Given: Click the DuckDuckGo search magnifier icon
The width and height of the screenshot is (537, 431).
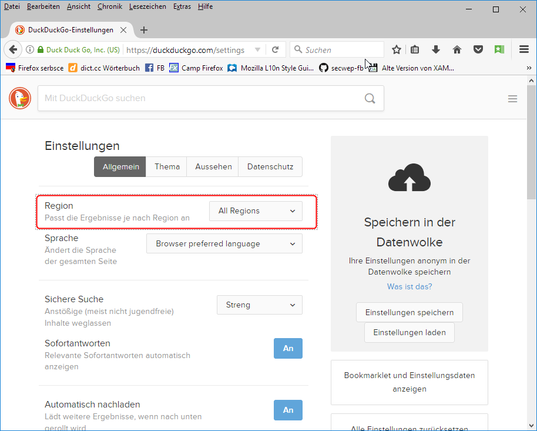Looking at the screenshot, I should 370,98.
